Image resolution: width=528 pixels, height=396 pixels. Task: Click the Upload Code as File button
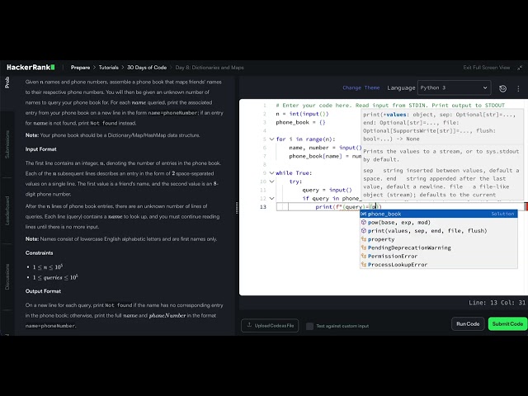pos(270,325)
